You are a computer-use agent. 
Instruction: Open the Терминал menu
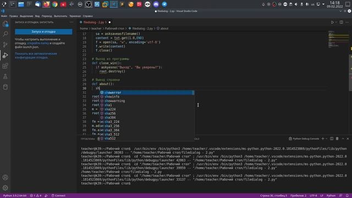(75, 16)
